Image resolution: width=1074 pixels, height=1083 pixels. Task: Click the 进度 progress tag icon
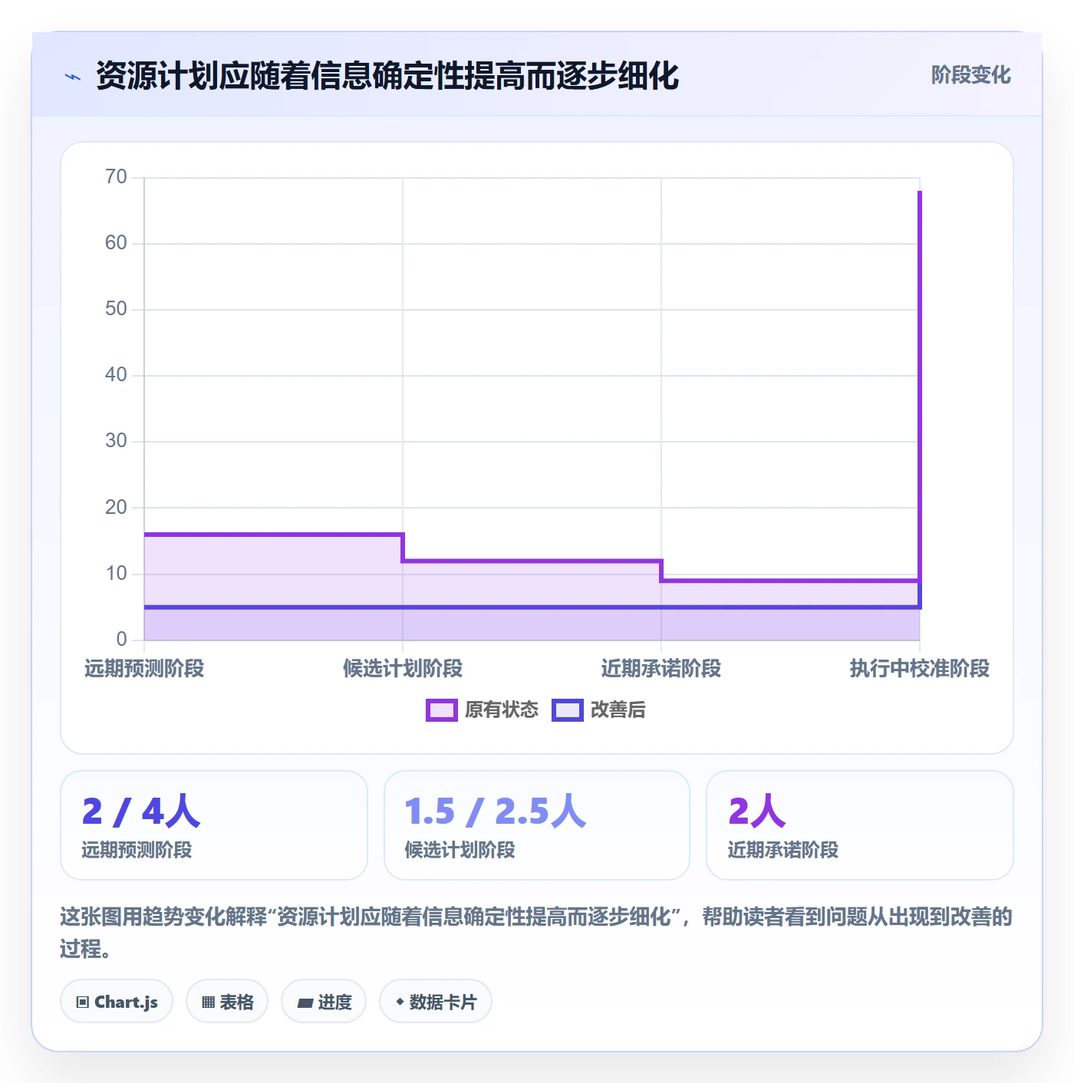click(x=305, y=1002)
